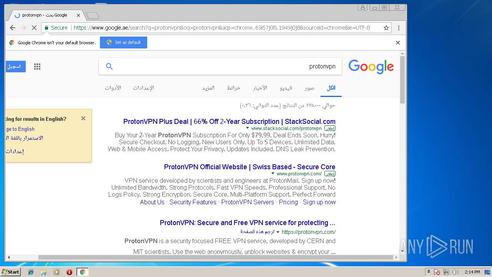
Task: Open the Windows Start menu
Action: (11, 272)
